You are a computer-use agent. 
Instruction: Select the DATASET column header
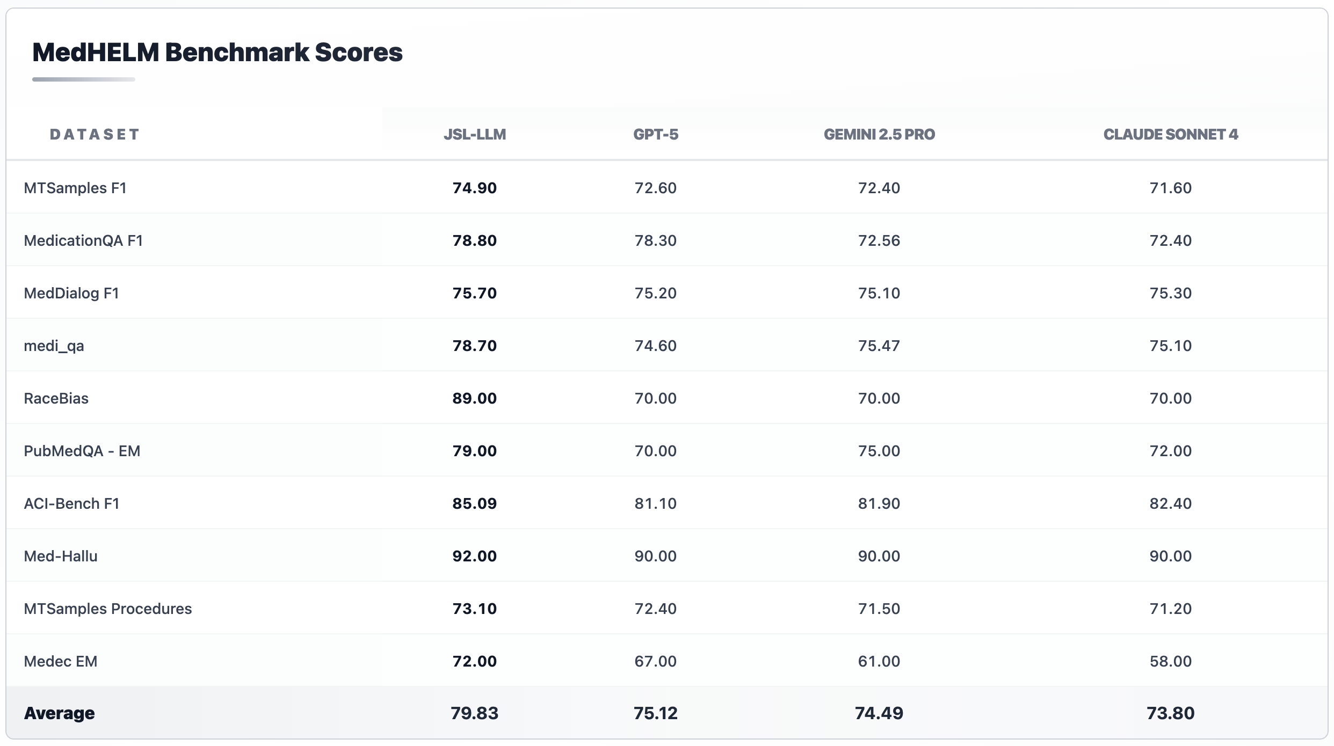[x=95, y=134]
